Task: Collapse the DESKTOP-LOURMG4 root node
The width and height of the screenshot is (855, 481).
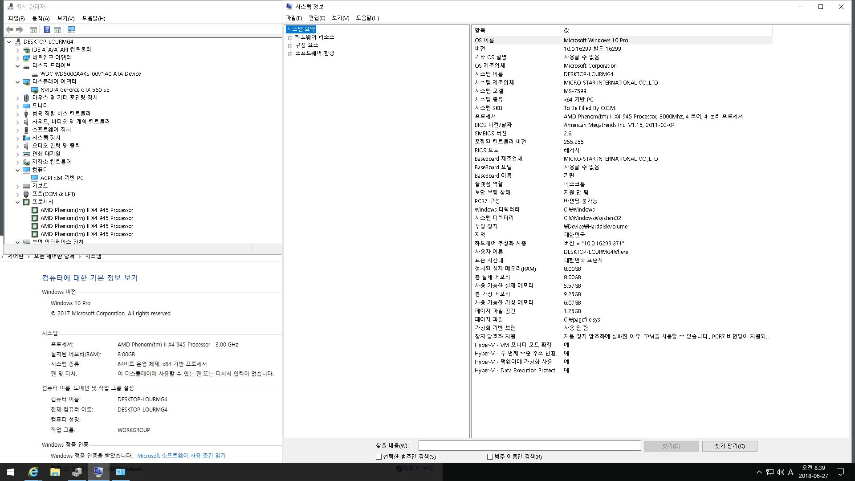Action: point(9,41)
